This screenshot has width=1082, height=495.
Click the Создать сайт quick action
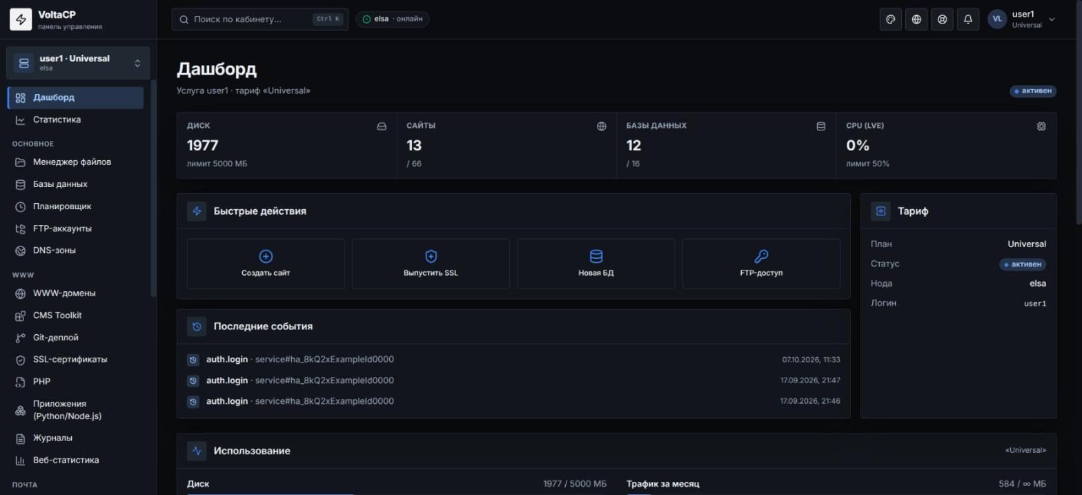click(x=266, y=264)
